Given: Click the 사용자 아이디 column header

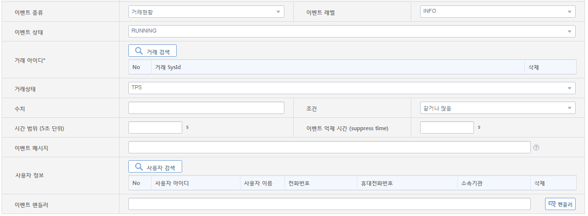Looking at the screenshot, I should pos(172,183).
